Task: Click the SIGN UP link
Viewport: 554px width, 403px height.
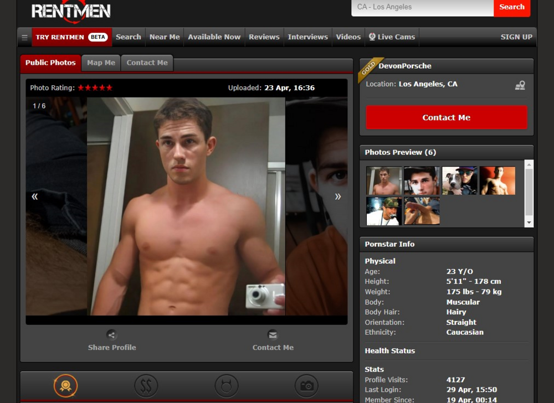Action: tap(516, 37)
